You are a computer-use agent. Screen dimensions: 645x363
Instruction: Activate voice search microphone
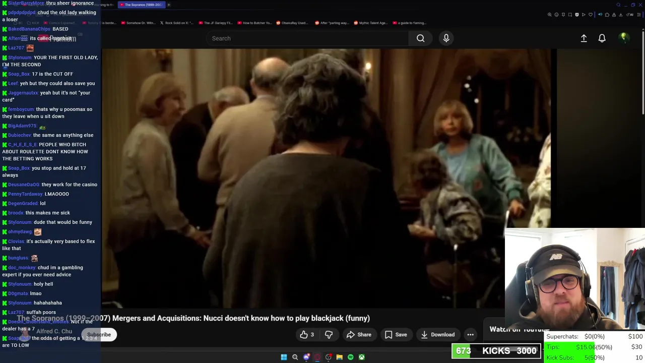click(x=446, y=38)
